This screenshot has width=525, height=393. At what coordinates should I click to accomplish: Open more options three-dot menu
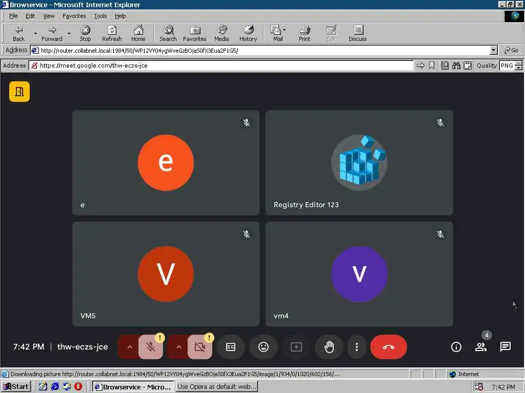click(x=357, y=347)
